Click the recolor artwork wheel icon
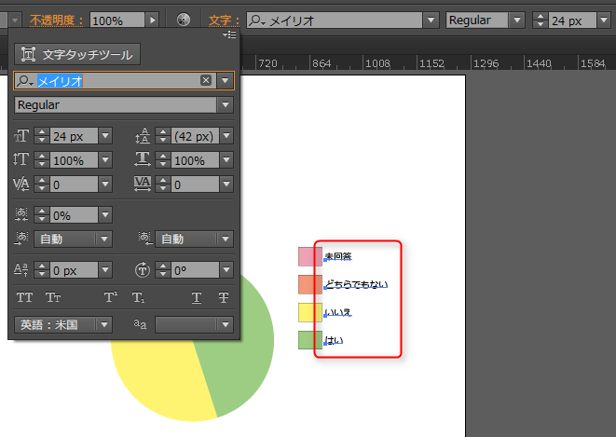This screenshot has width=616, height=437. (184, 20)
